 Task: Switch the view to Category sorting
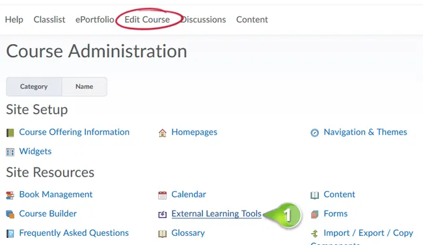pos(34,86)
